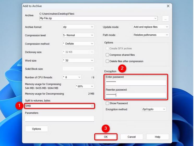Close the Add to Archive dialog

click(x=168, y=6)
